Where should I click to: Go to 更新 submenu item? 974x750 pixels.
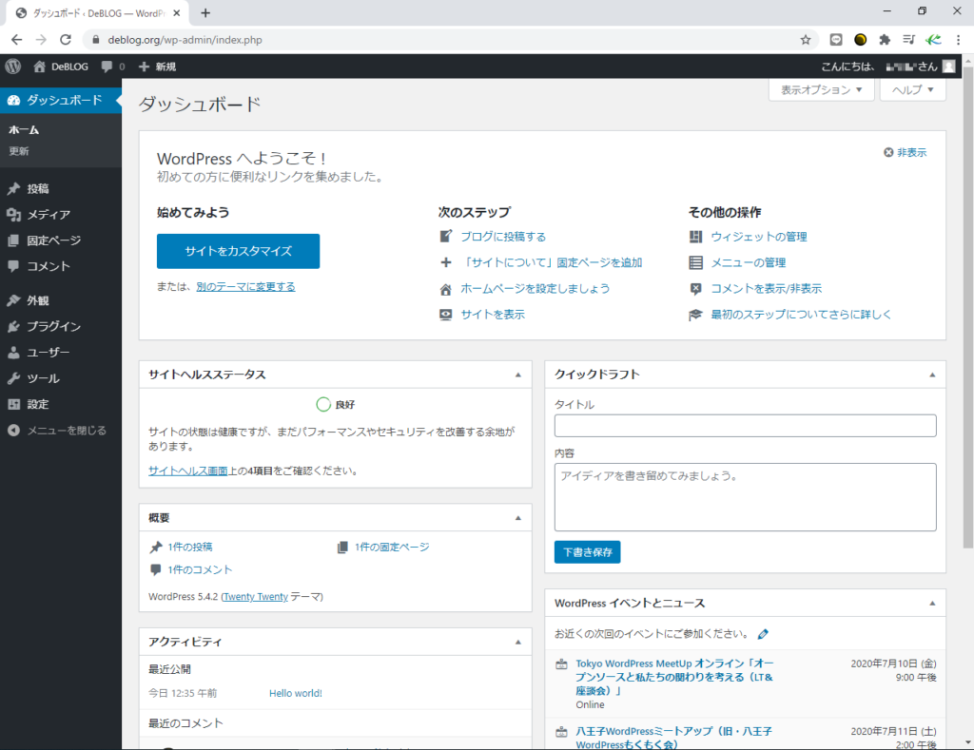coord(19,151)
